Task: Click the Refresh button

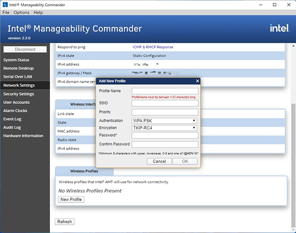Action: 65,222
